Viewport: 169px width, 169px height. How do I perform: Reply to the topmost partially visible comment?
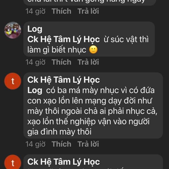click(x=88, y=11)
